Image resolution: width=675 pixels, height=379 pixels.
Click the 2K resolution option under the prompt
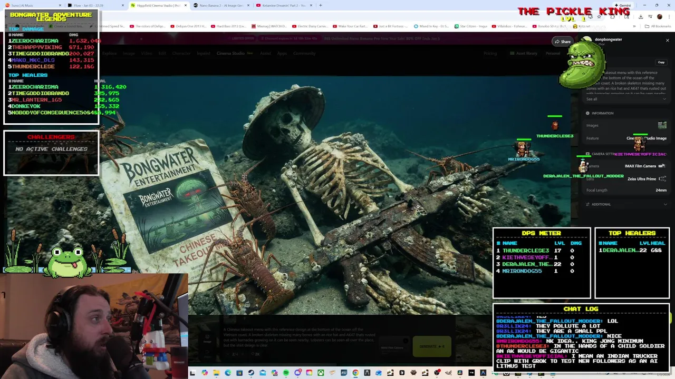click(x=255, y=354)
